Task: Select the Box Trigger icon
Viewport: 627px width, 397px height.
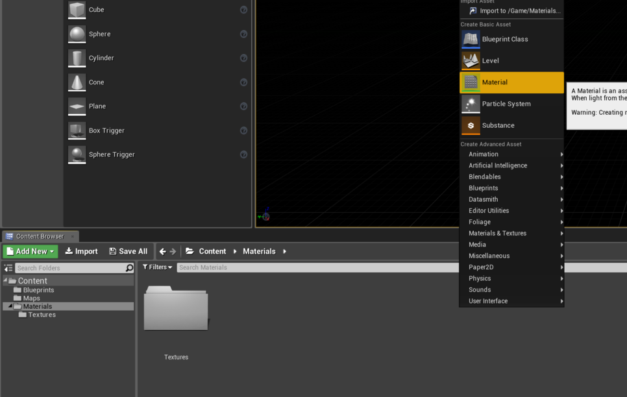Action: [77, 131]
